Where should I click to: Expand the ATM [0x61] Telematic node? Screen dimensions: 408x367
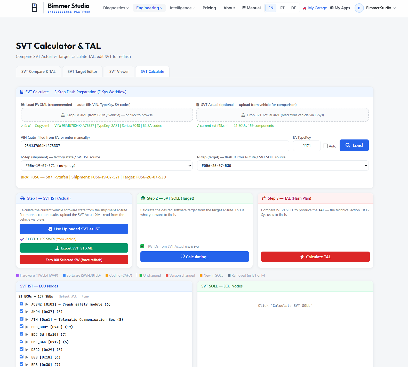27,320
